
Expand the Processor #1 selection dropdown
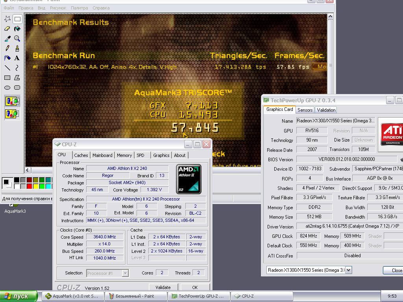click(125, 273)
